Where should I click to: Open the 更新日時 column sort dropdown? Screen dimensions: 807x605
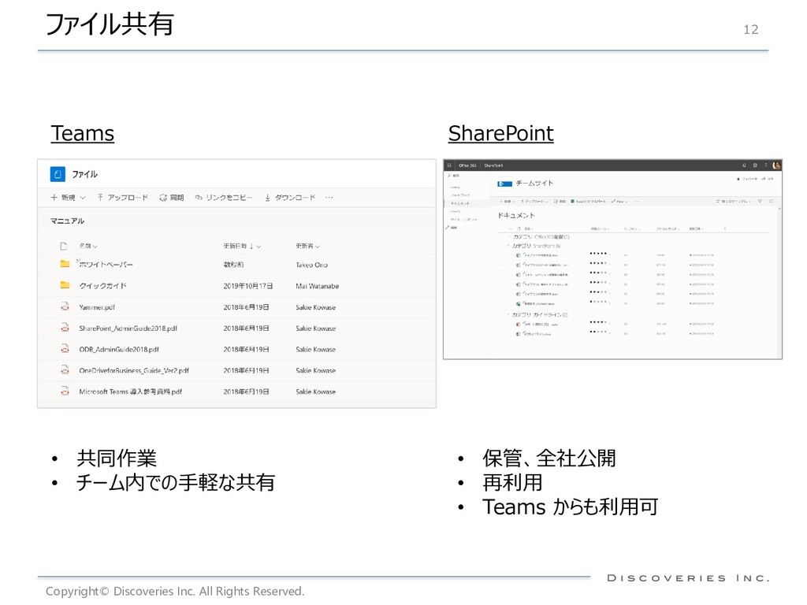(243, 247)
